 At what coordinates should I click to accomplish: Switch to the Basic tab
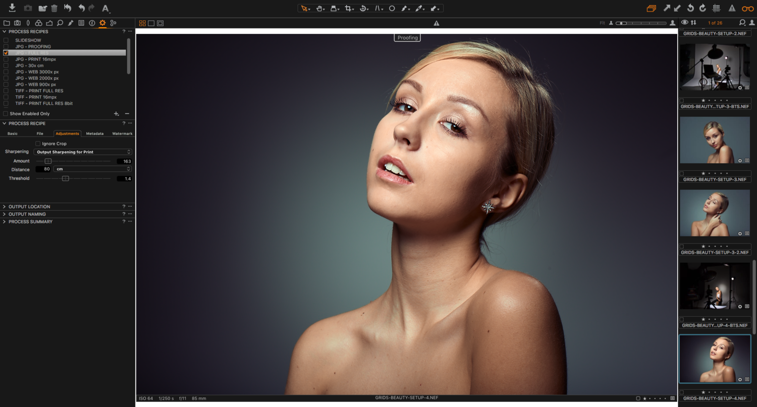[x=13, y=134]
